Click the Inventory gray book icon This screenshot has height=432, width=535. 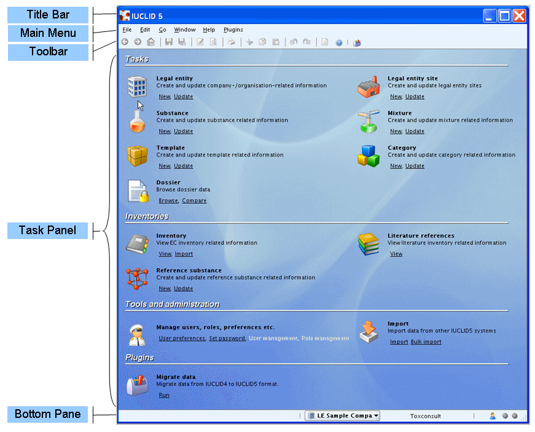[x=137, y=245]
